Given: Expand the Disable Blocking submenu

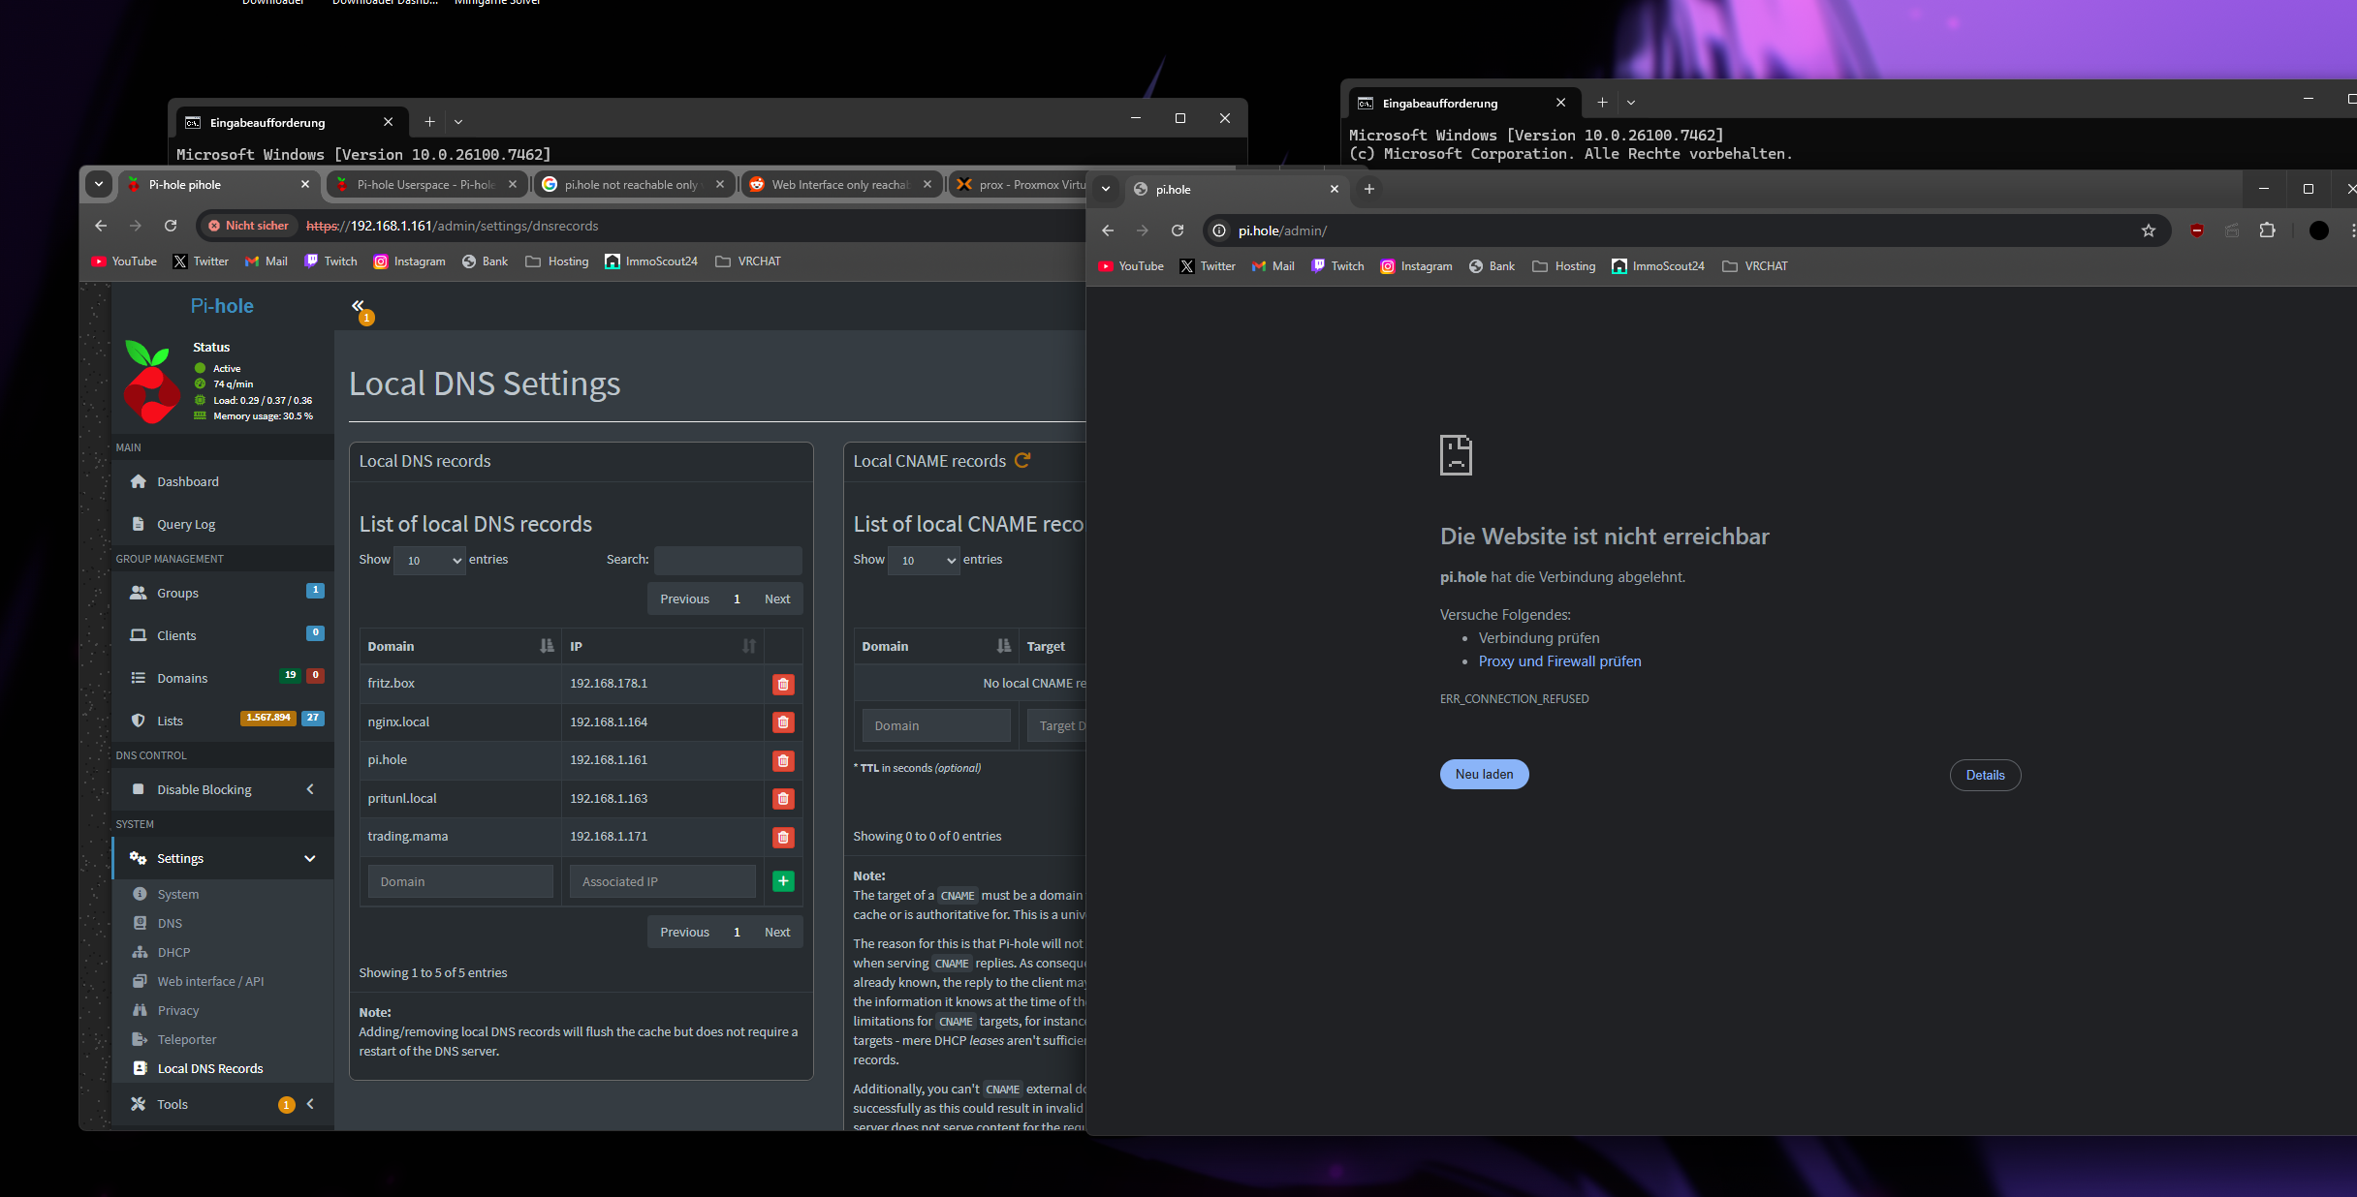Looking at the screenshot, I should (223, 789).
